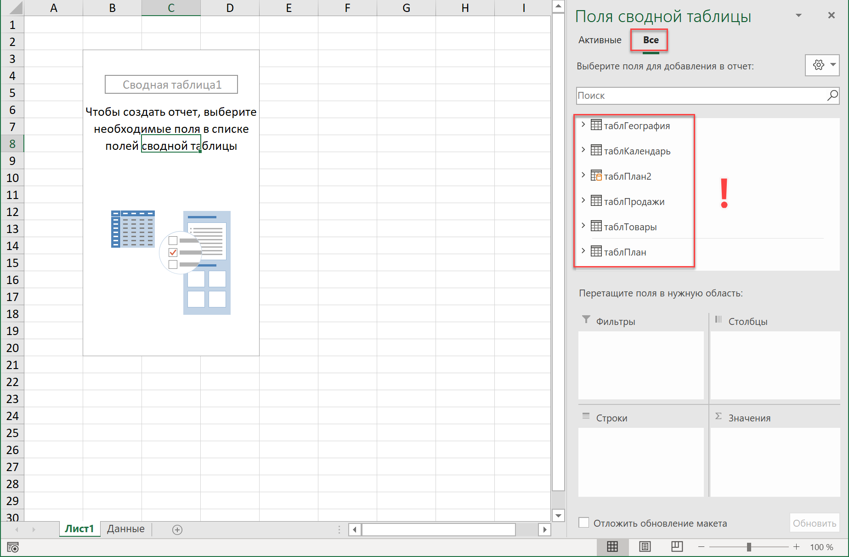
Task: Click the Значения drop area
Action: [775, 462]
